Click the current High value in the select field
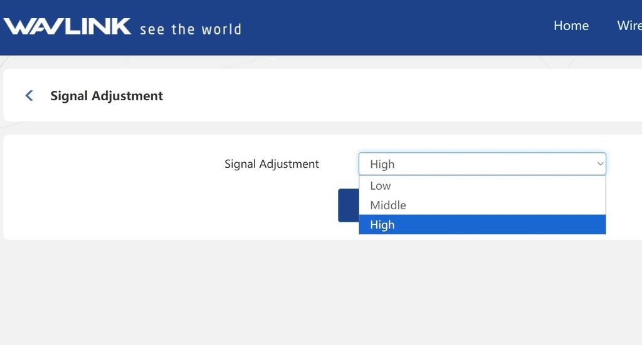 pos(382,164)
